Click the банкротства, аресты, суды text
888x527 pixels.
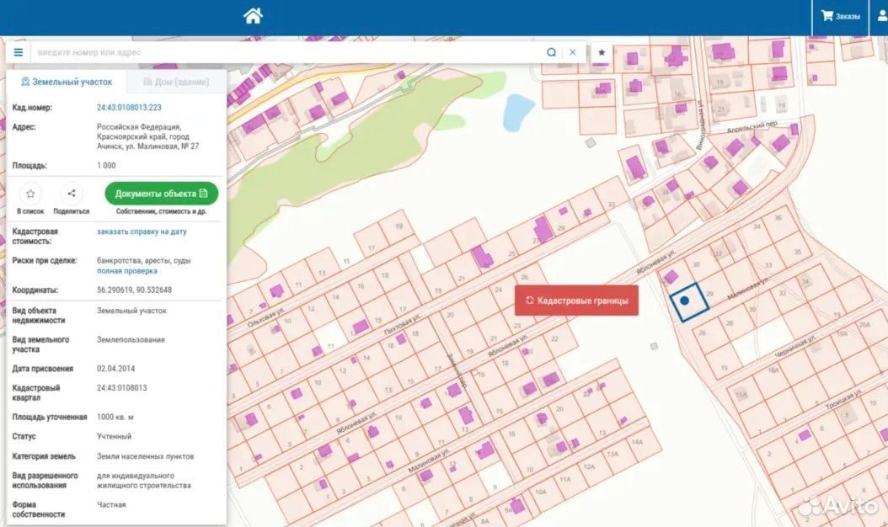[144, 261]
